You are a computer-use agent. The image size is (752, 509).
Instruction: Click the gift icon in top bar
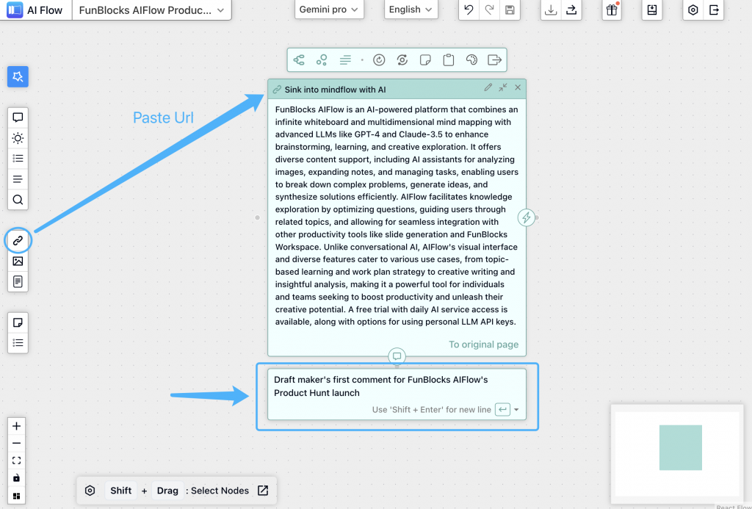point(611,10)
